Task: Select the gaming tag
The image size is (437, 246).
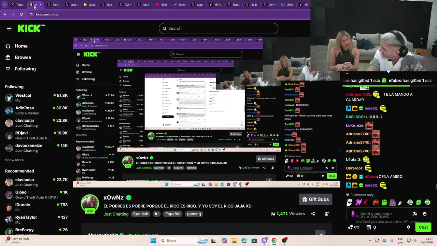Action: click(194, 214)
